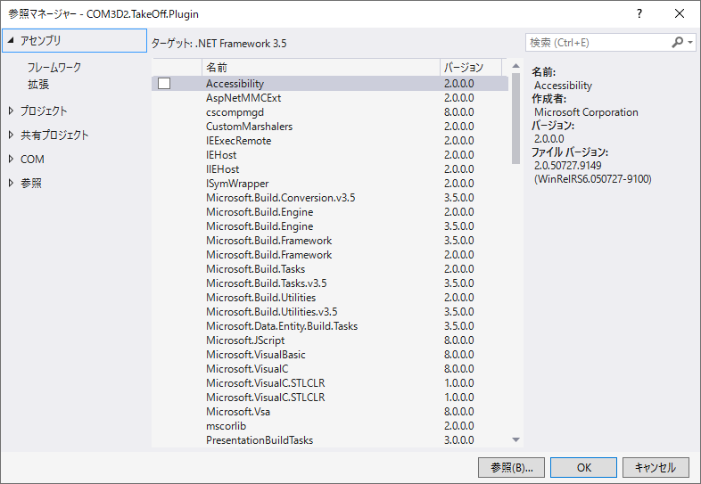This screenshot has height=484, width=701.
Task: Click the help question mark button
Action: (639, 13)
